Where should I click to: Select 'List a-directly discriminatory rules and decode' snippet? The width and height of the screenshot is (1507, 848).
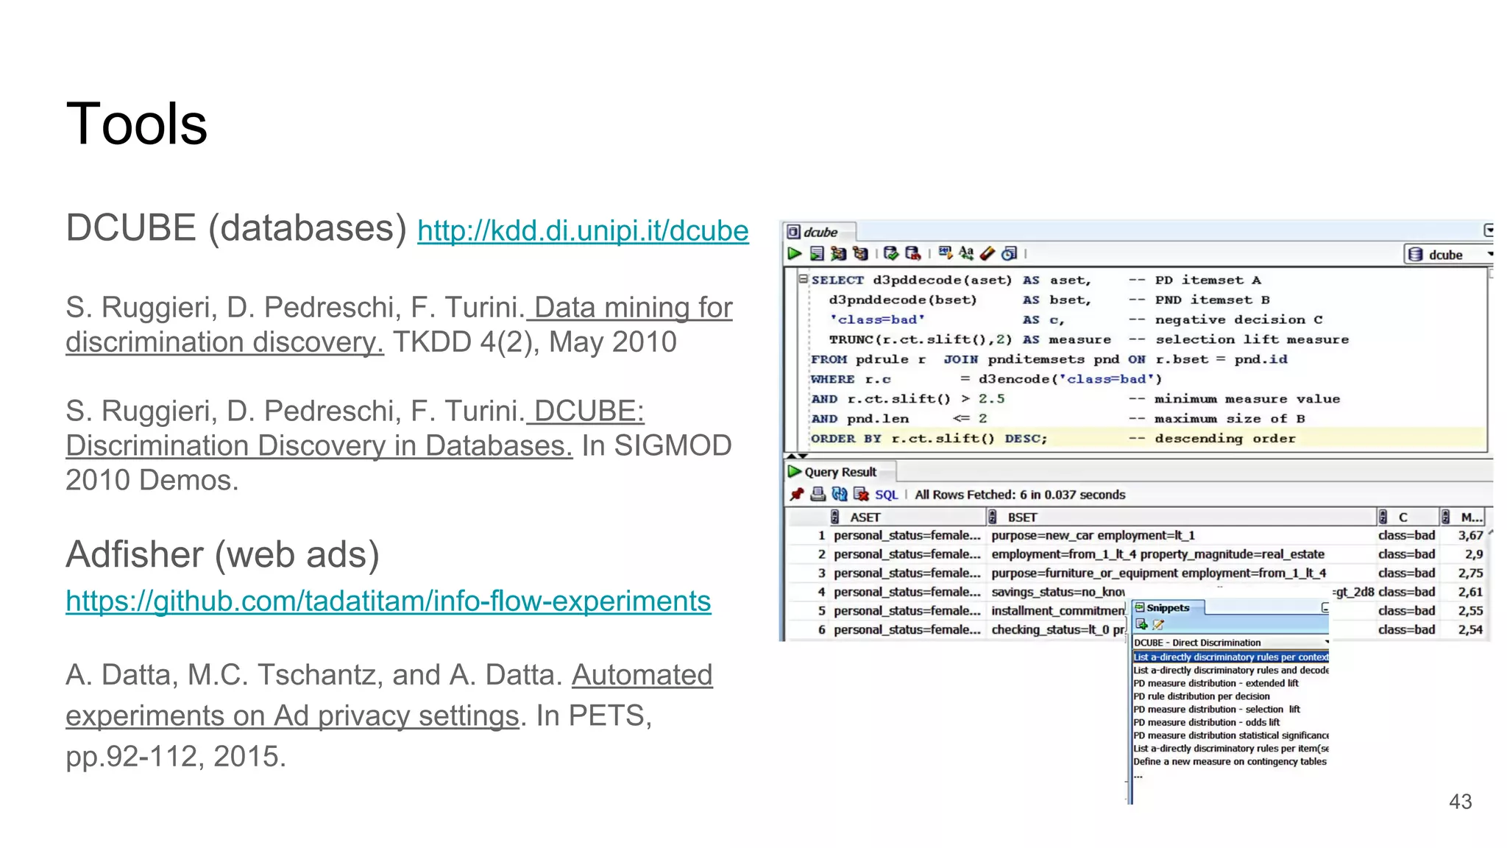tap(1230, 670)
